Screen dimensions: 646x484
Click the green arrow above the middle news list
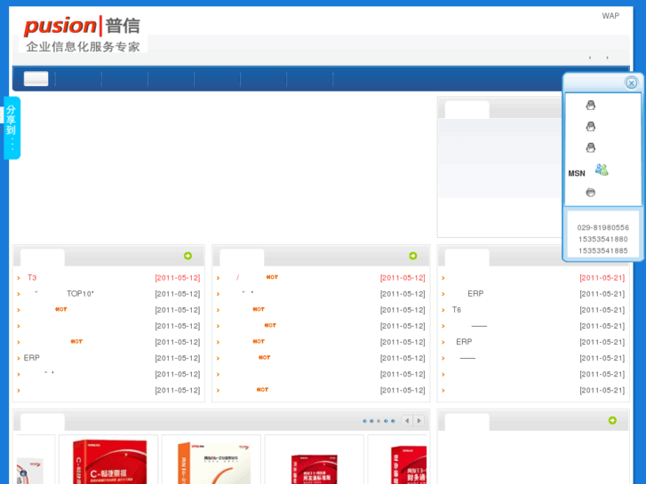point(413,256)
